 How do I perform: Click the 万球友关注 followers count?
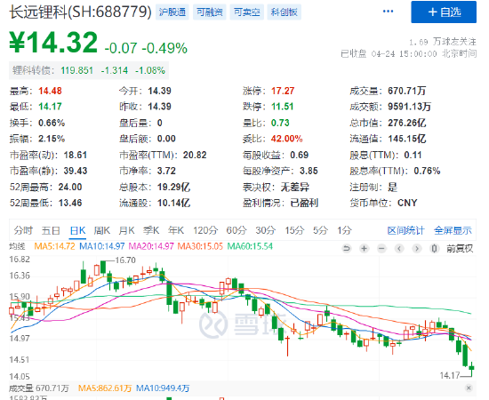(x=443, y=42)
